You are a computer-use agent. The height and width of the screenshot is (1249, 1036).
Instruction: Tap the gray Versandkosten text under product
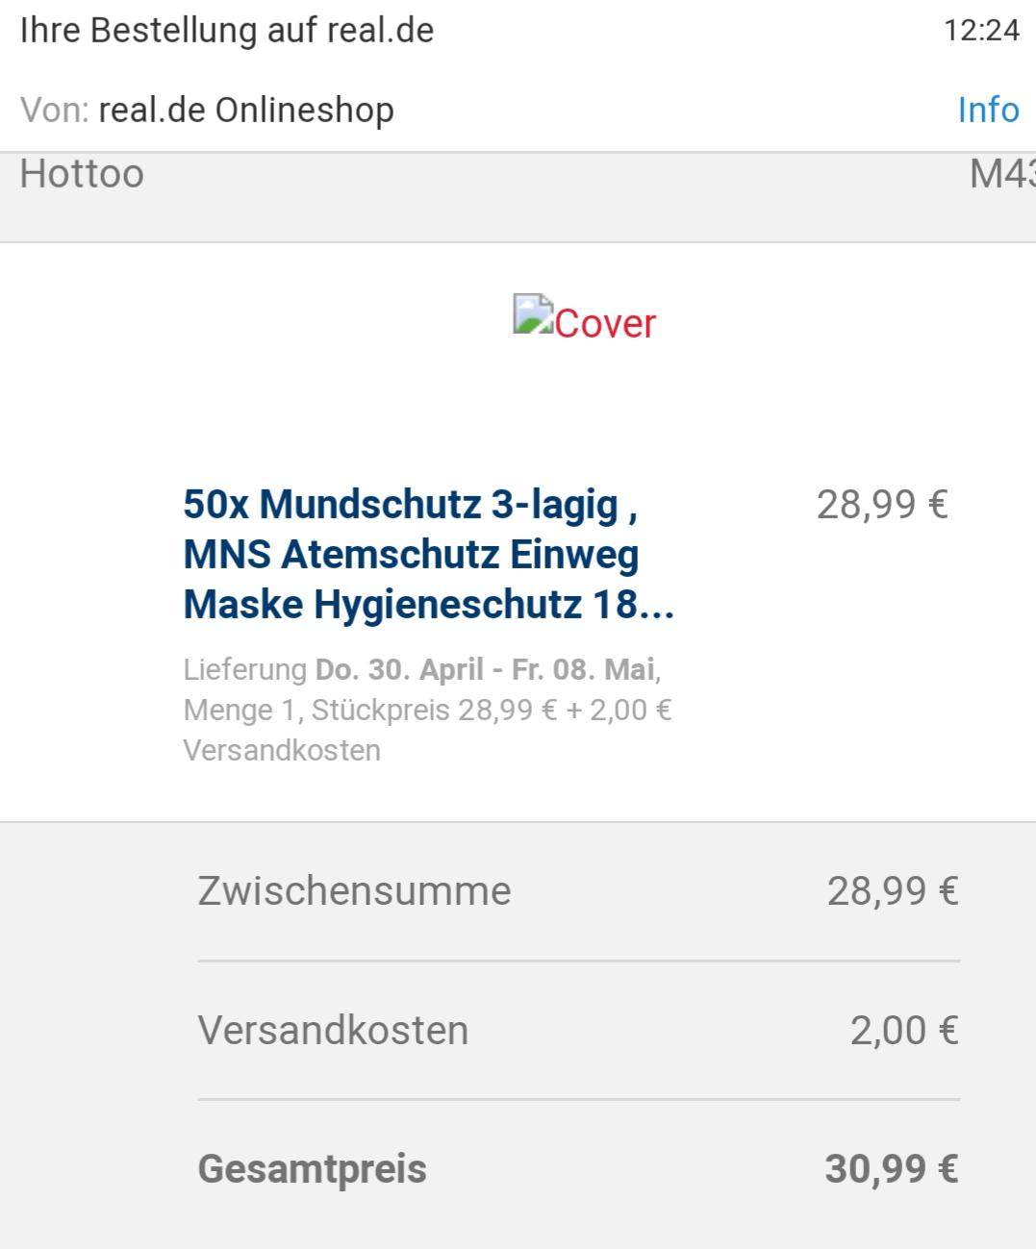coord(282,750)
